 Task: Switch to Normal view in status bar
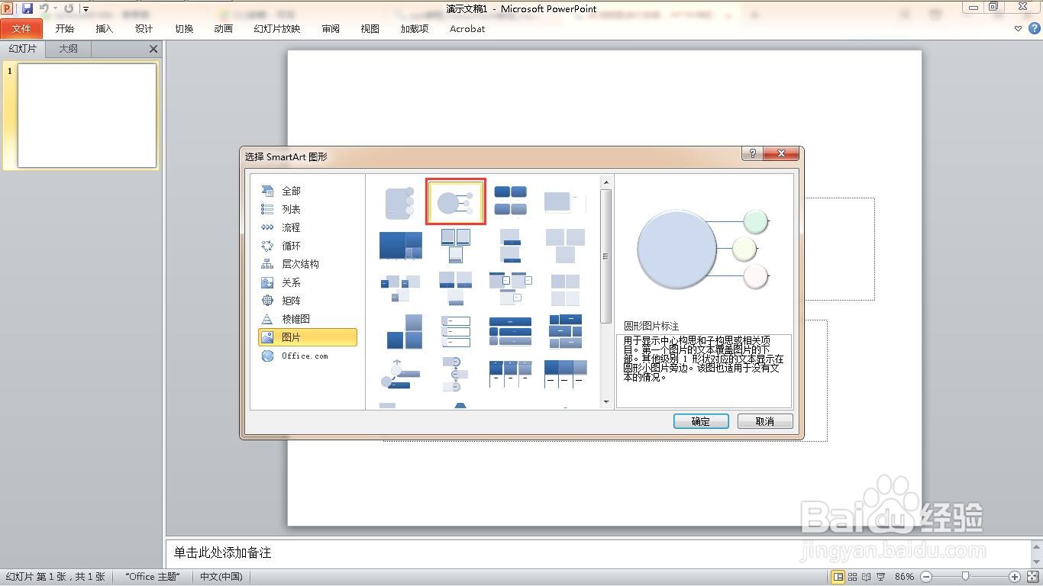838,577
